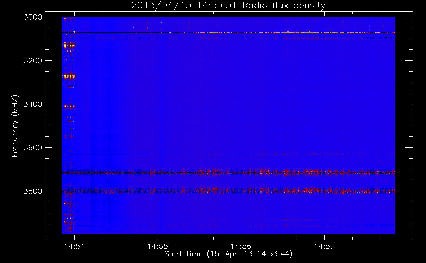Image resolution: width=426 pixels, height=263 pixels.
Task: Click the bright yellow burst near 3270 MHz
Action: point(69,76)
